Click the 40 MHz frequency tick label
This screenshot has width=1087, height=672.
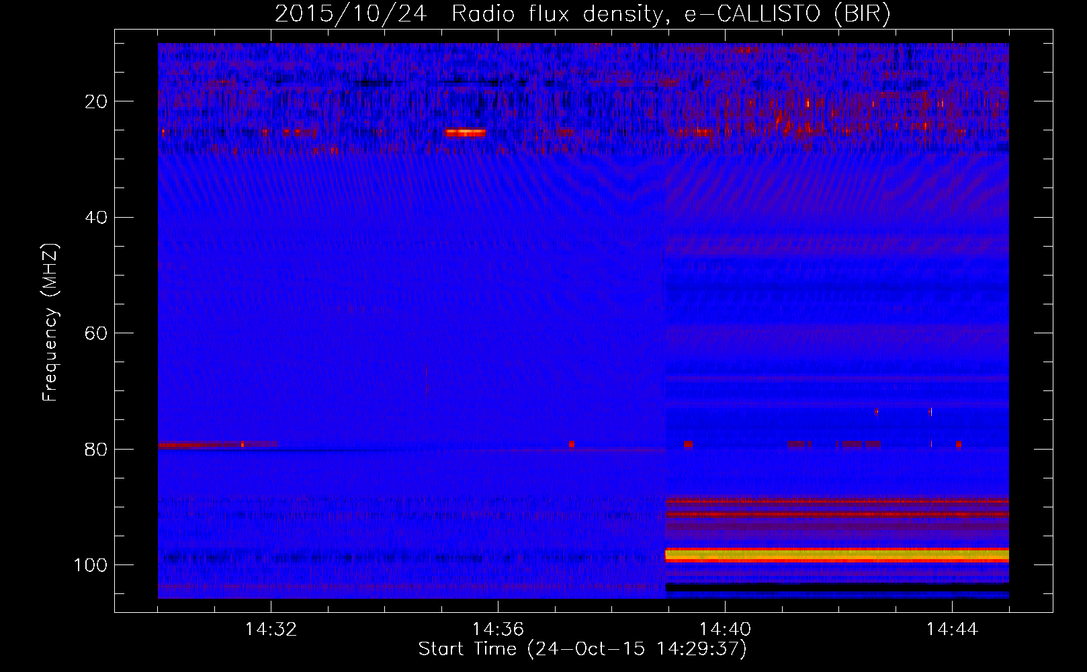[x=97, y=218]
